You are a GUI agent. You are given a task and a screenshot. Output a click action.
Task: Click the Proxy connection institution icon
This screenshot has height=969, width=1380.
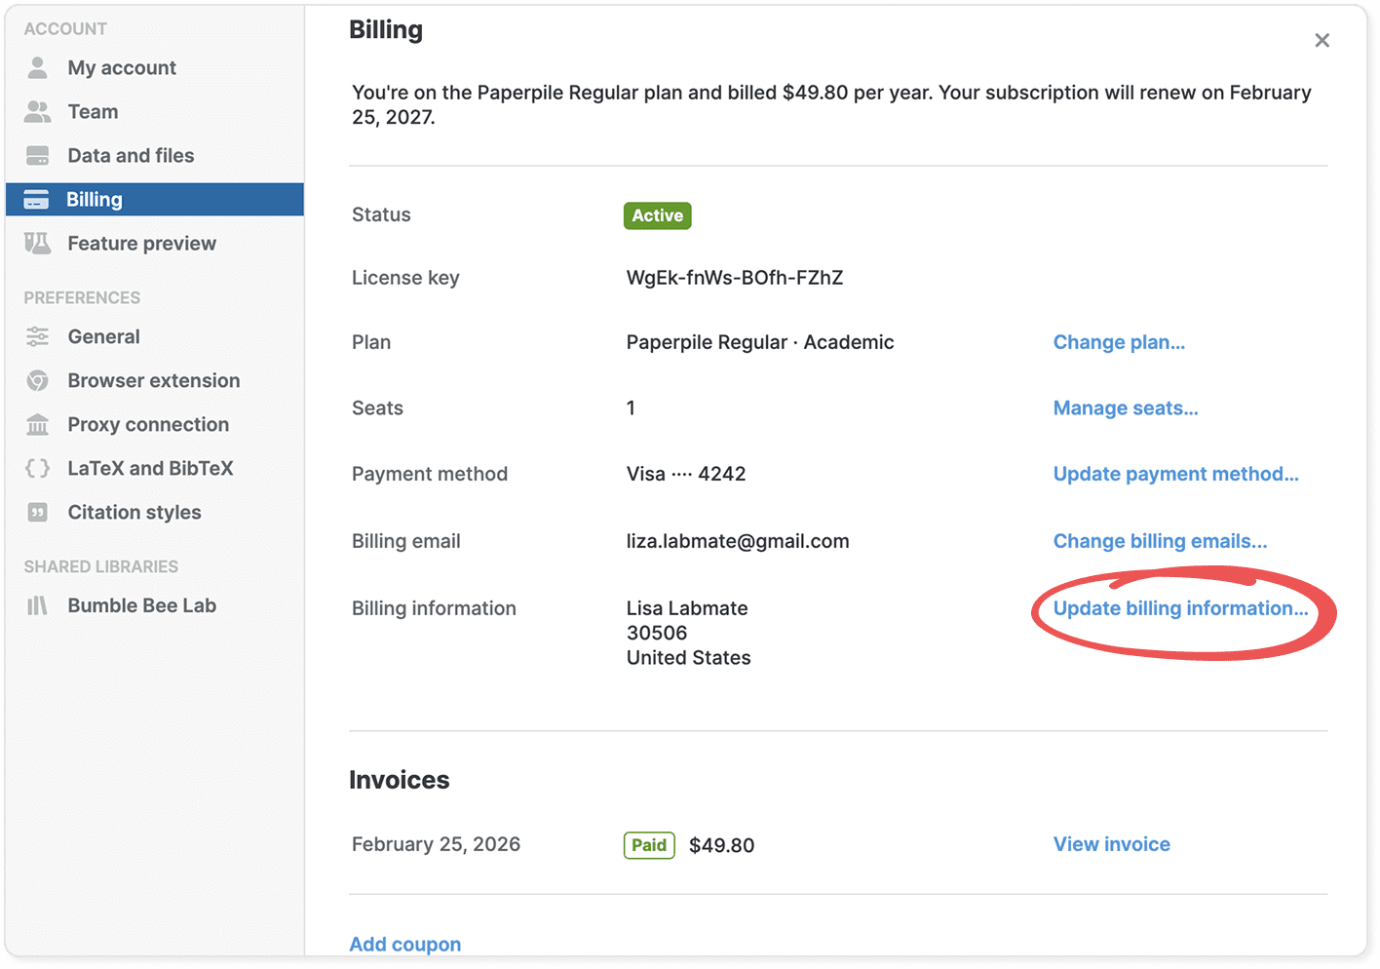click(x=38, y=425)
